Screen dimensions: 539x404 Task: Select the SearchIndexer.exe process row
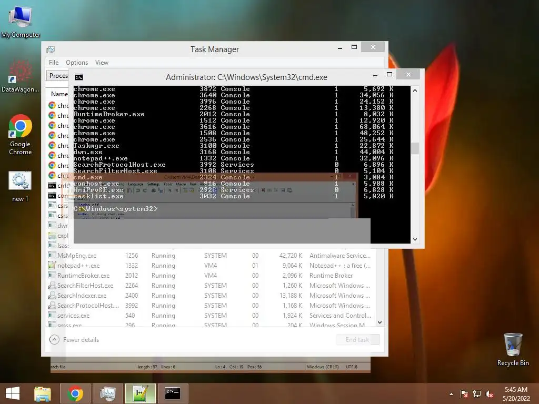coord(211,296)
